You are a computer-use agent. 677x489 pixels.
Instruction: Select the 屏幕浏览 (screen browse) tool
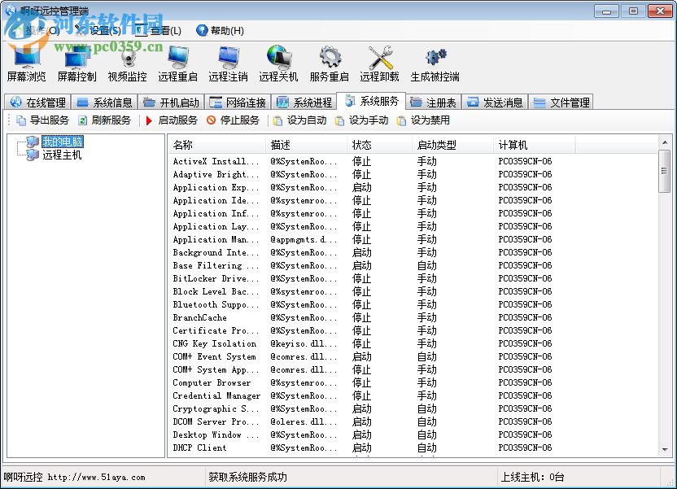27,63
